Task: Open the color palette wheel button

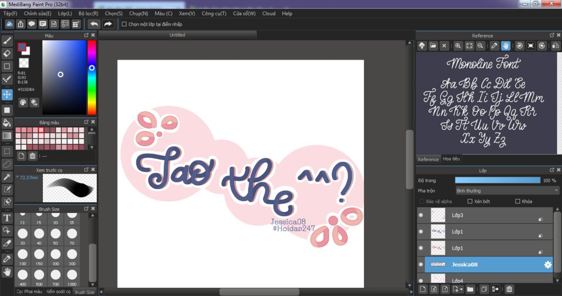Action: tap(23, 103)
